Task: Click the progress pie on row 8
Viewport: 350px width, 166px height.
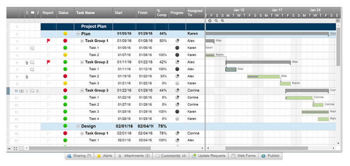Action: (x=177, y=76)
